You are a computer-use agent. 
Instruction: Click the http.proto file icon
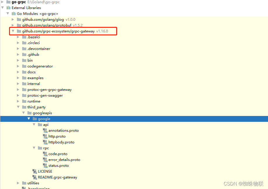(x=45, y=136)
